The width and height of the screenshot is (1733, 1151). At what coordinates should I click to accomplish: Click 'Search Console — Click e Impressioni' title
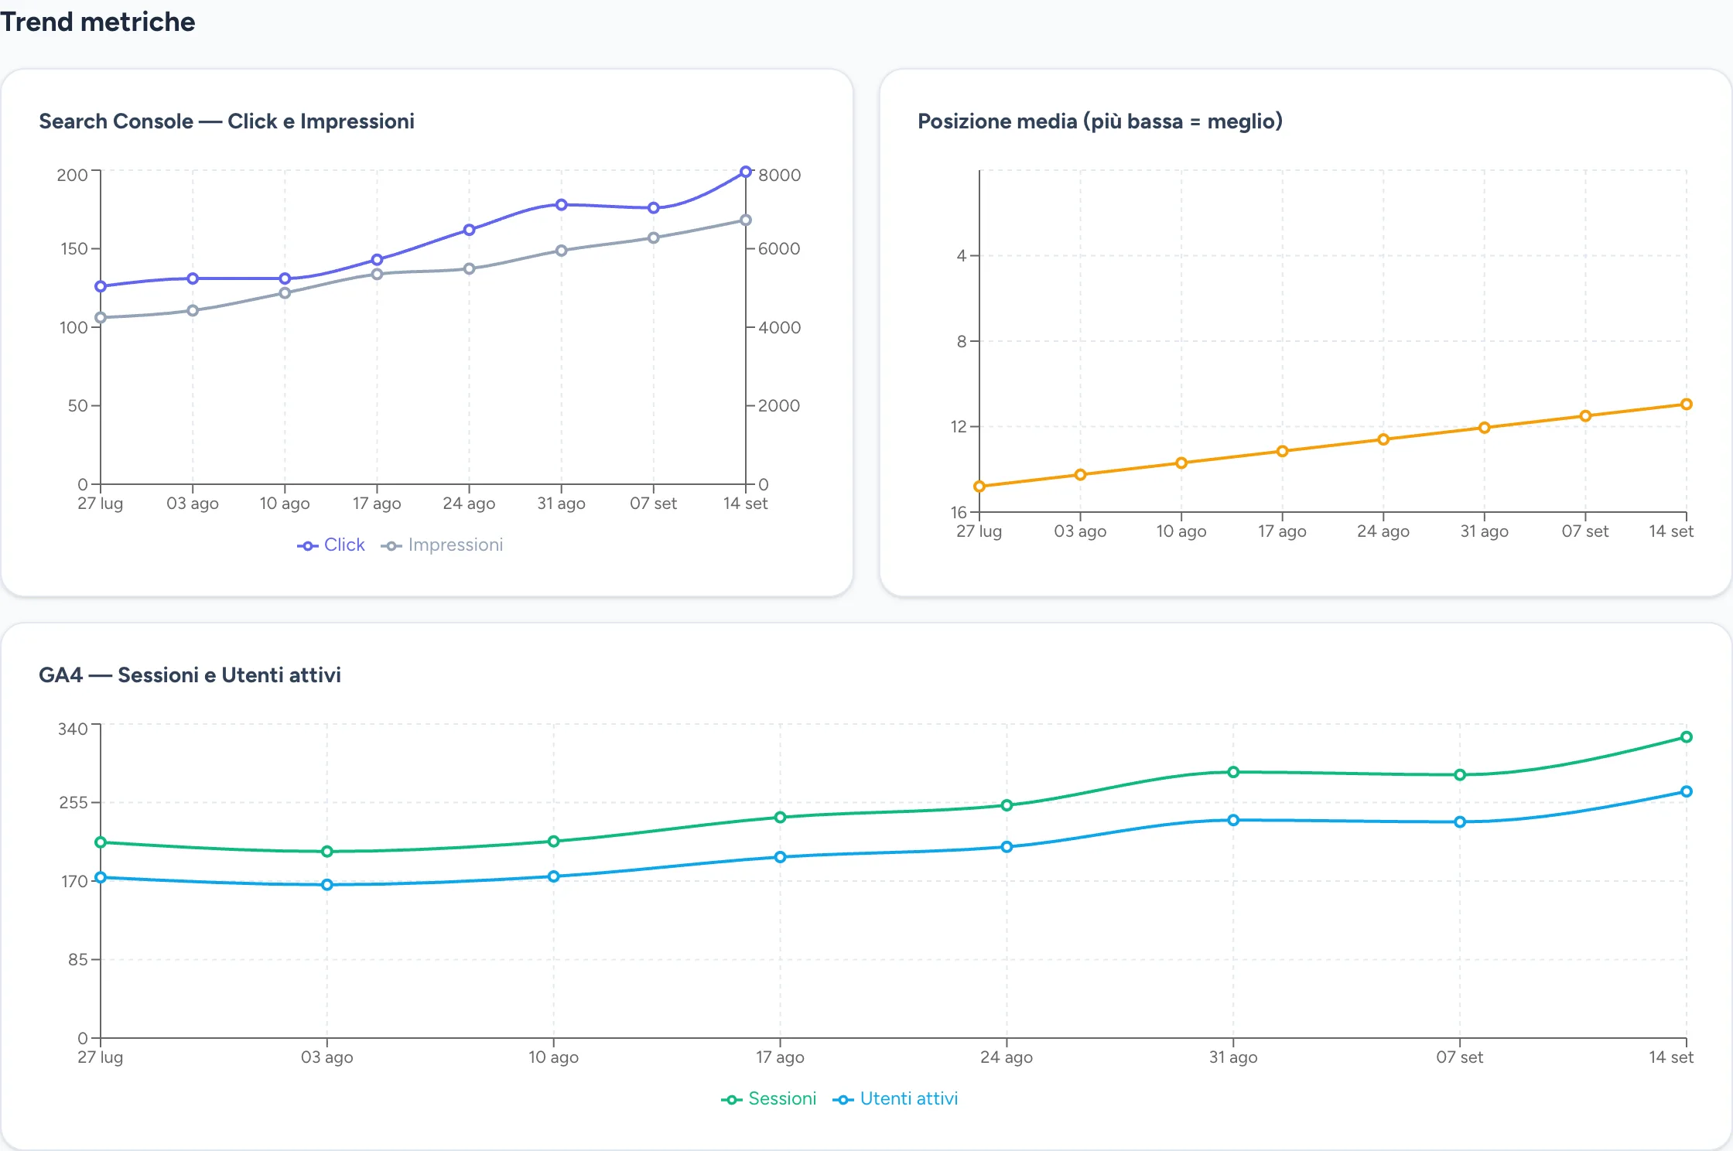coord(227,121)
